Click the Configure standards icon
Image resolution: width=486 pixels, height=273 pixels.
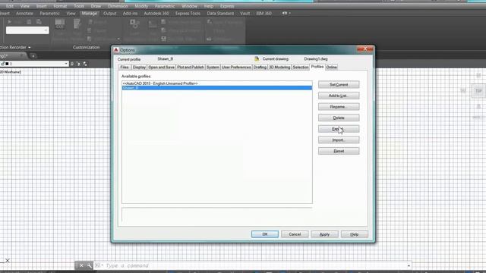[x=210, y=39]
